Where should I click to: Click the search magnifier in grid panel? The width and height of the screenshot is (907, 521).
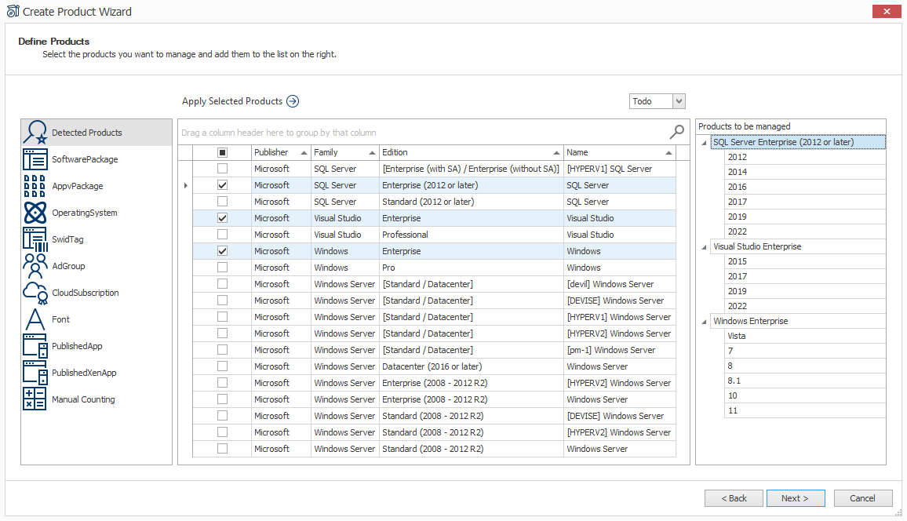coord(677,132)
